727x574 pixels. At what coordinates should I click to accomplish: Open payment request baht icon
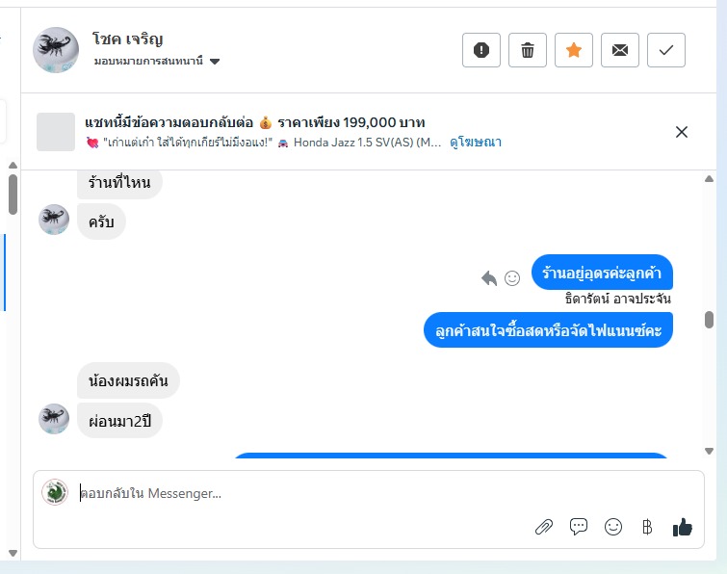(x=647, y=527)
